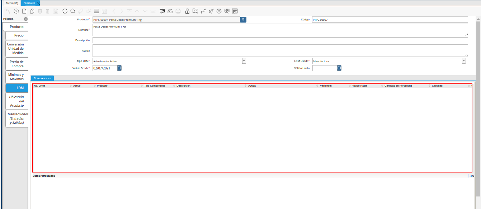The image size is (481, 209).
Task: Open the Report toolbar icon
Action: click(162, 11)
